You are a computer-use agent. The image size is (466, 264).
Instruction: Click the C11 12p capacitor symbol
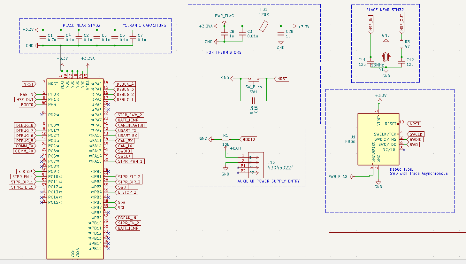click(371, 62)
